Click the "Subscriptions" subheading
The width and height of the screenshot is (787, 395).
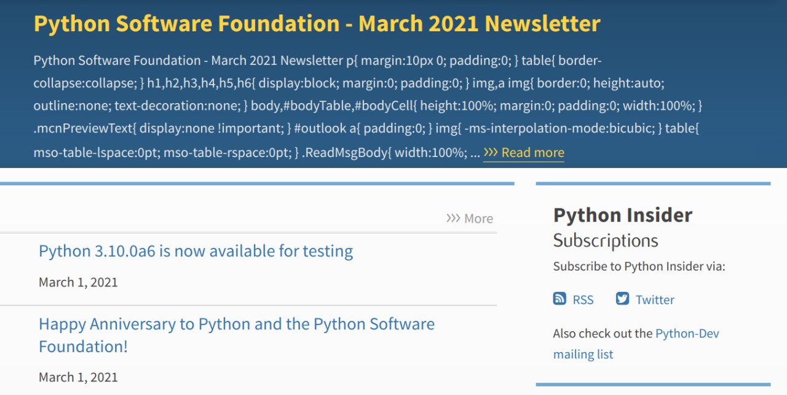tap(606, 240)
